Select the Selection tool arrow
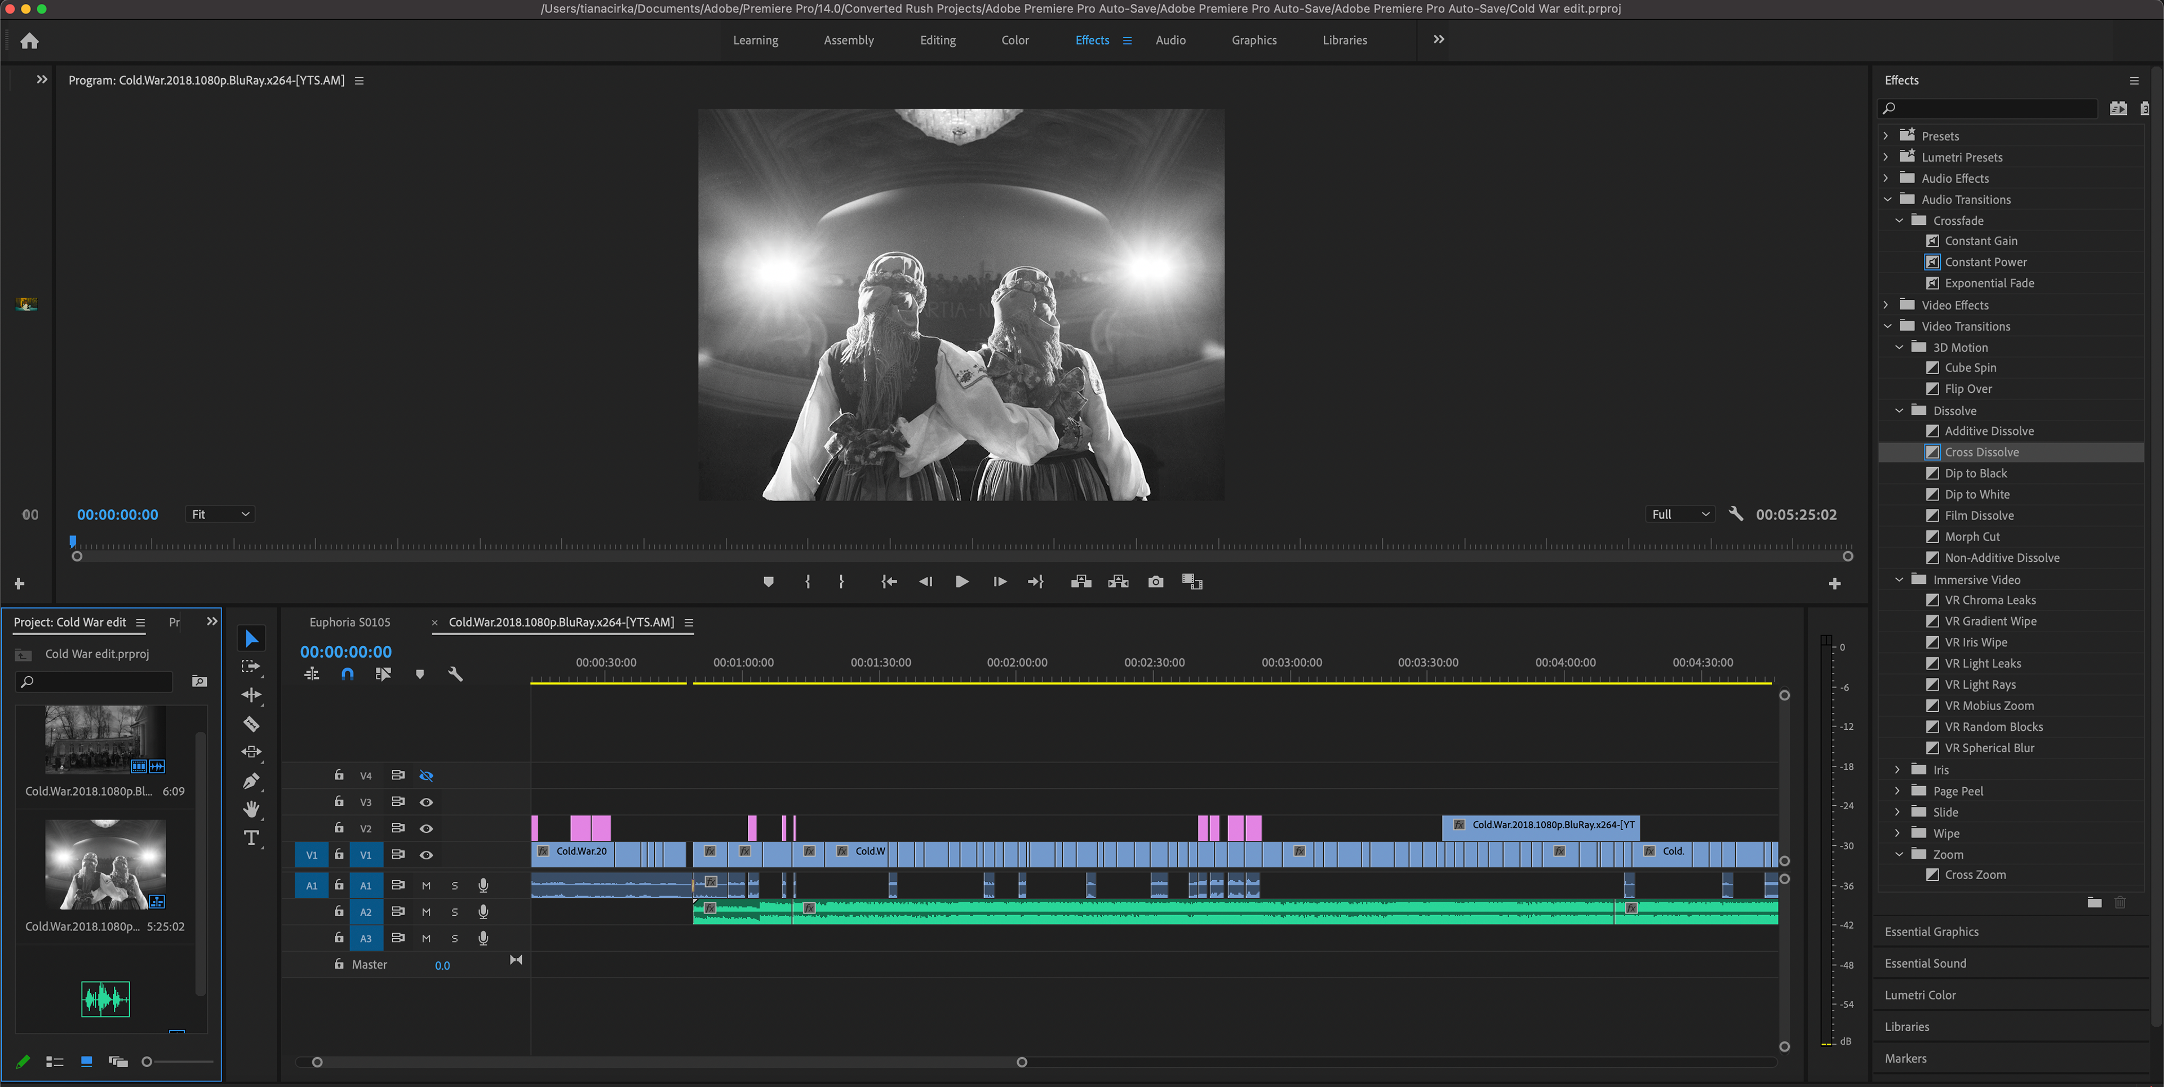Viewport: 2164px width, 1087px height. pyautogui.click(x=251, y=638)
